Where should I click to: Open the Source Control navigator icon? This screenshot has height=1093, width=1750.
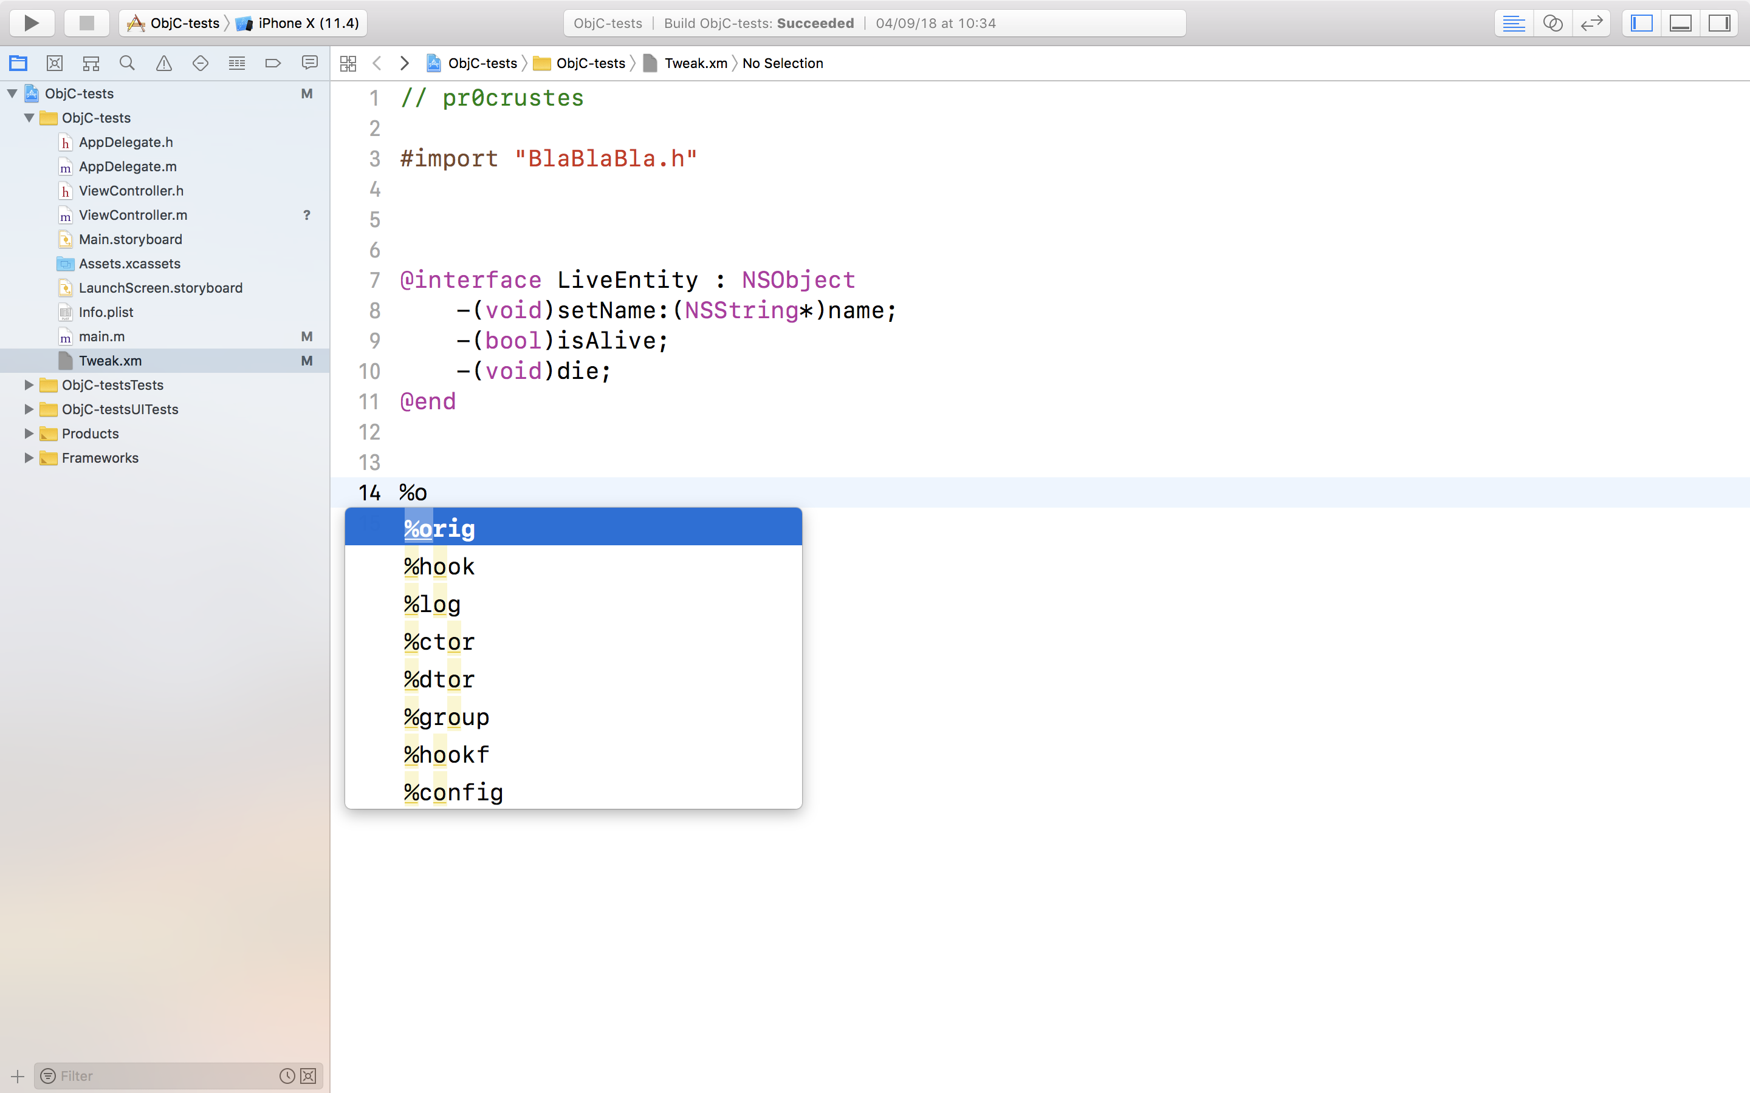[54, 64]
